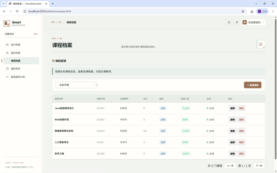The width and height of the screenshot is (277, 173).
Task: Open a new browser tab
Action: click(53, 4)
